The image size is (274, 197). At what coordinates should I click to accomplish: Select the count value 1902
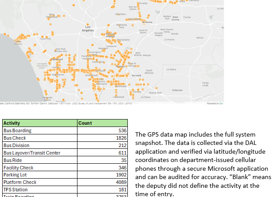121,175
